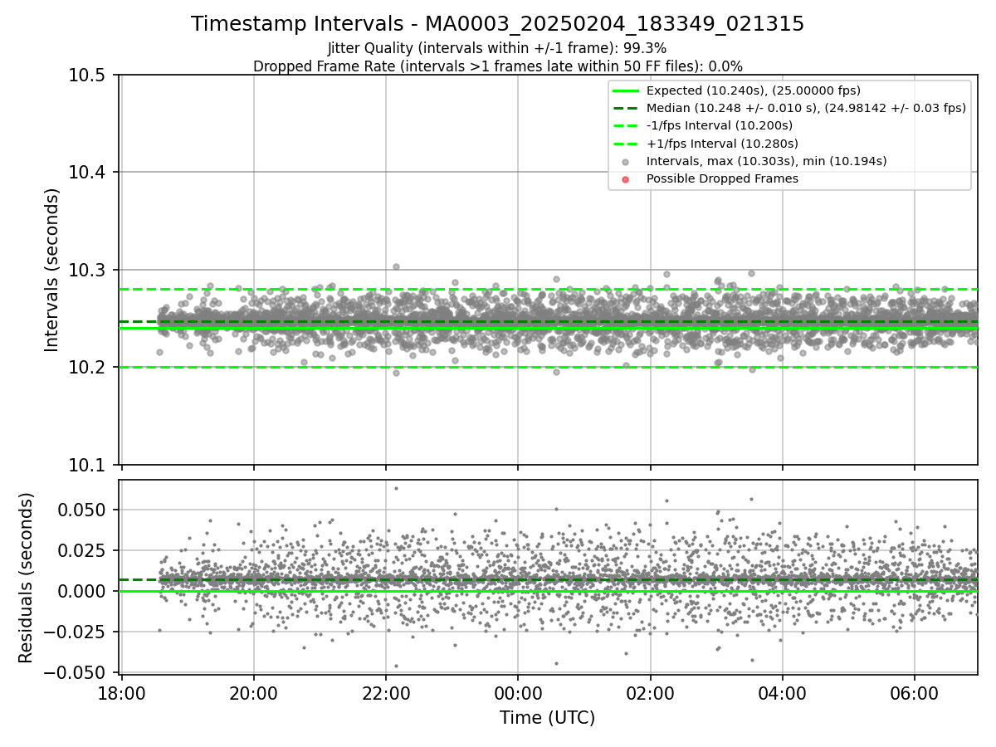Click legend entry 'Intervals, max (10.303s), min (10.194s)'
The width and height of the screenshot is (996, 747).
(766, 161)
